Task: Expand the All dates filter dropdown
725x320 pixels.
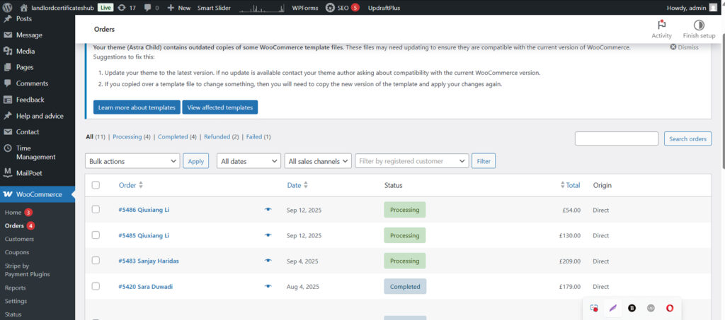Action: coord(249,161)
